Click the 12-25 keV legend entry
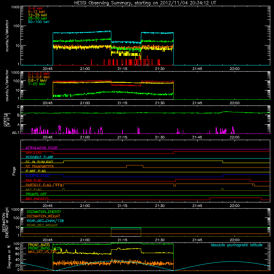Screen dimensions: 274x274 38,15
